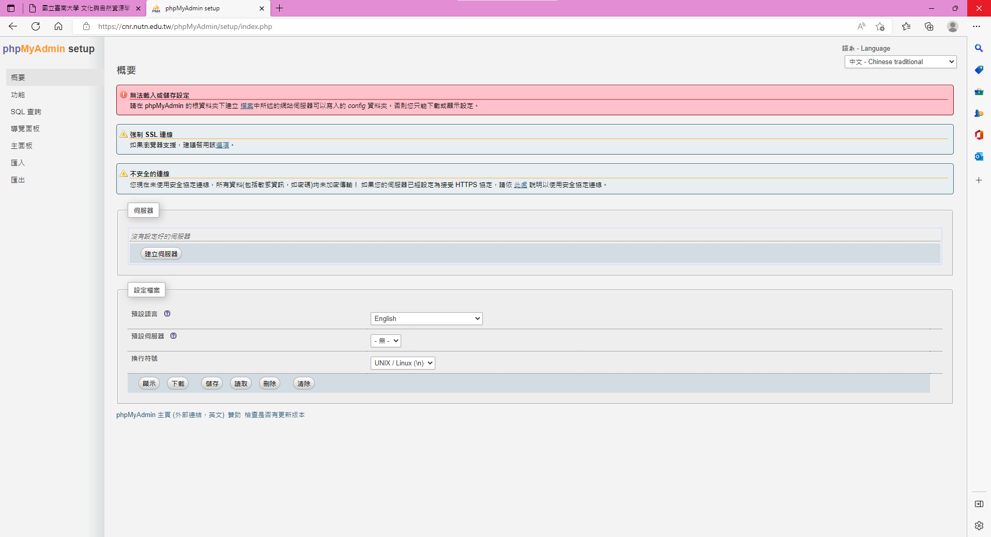Click the 刪除 button
Image resolution: width=991 pixels, height=537 pixels.
(269, 383)
